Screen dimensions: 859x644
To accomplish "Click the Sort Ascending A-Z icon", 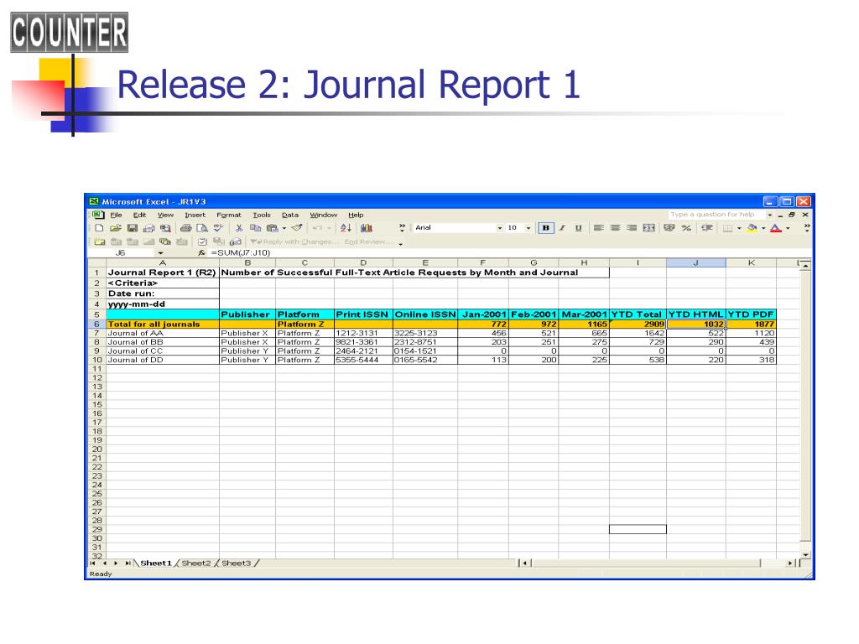I will (x=346, y=228).
